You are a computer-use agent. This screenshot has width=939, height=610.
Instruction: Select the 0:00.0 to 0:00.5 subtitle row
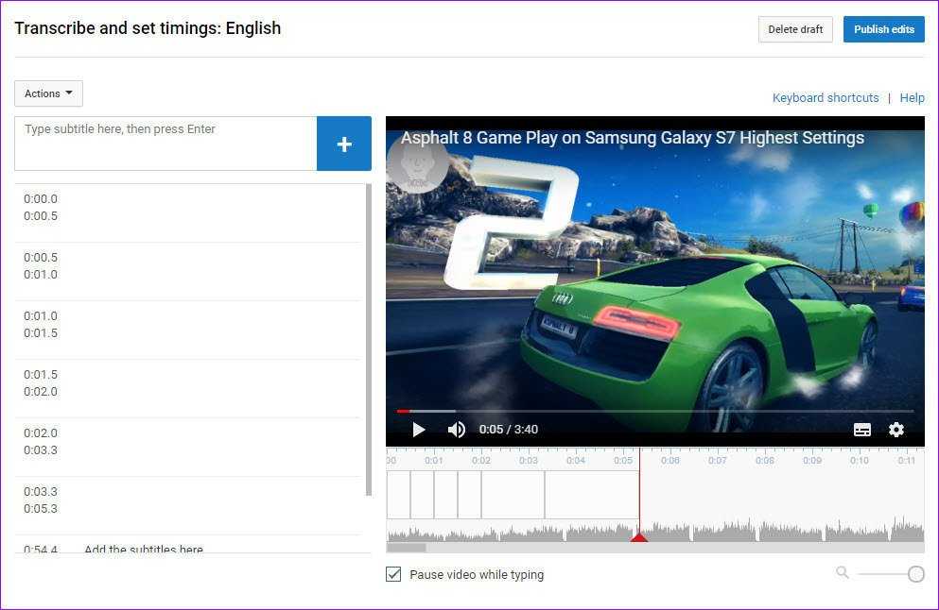pos(189,208)
